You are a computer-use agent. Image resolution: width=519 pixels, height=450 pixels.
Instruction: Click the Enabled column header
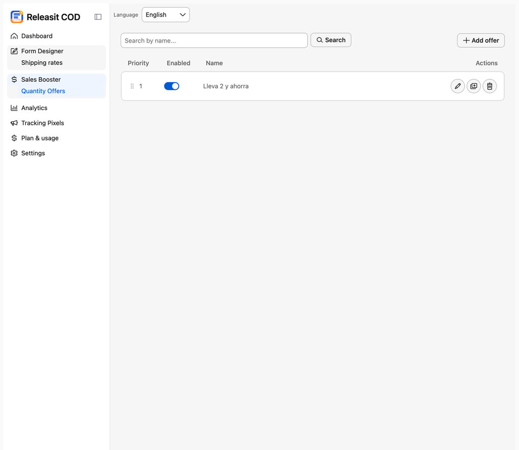click(178, 63)
